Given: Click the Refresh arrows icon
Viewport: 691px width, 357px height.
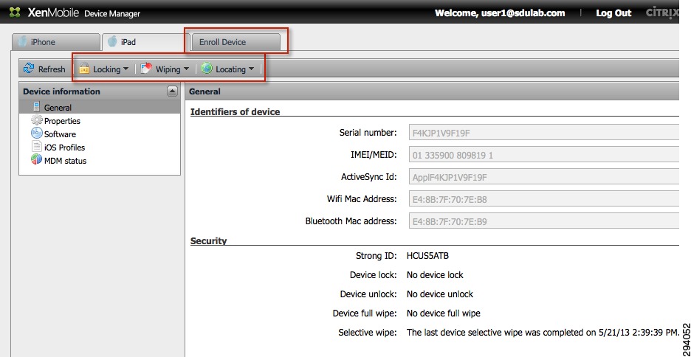Looking at the screenshot, I should pos(29,69).
